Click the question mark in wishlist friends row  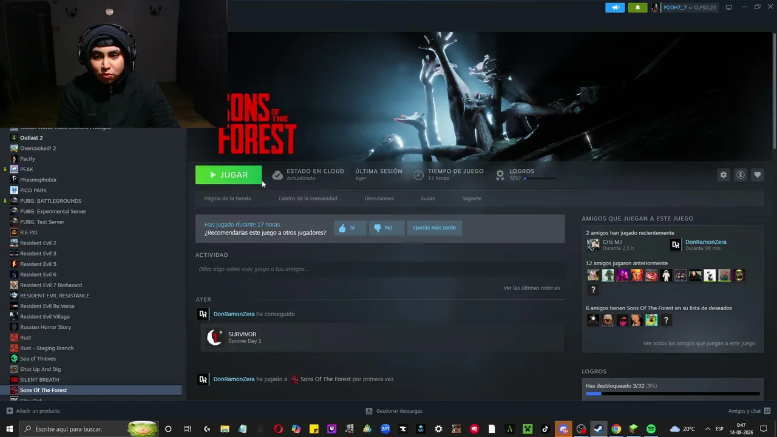pos(666,320)
